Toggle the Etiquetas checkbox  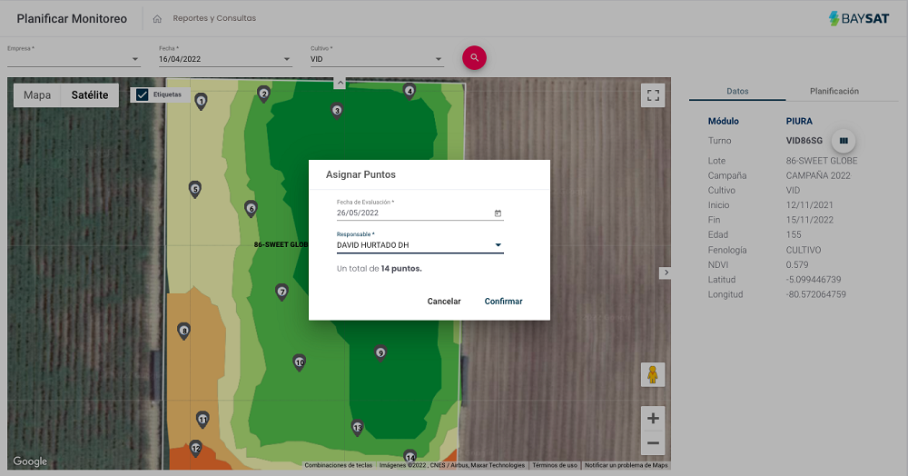[143, 94]
